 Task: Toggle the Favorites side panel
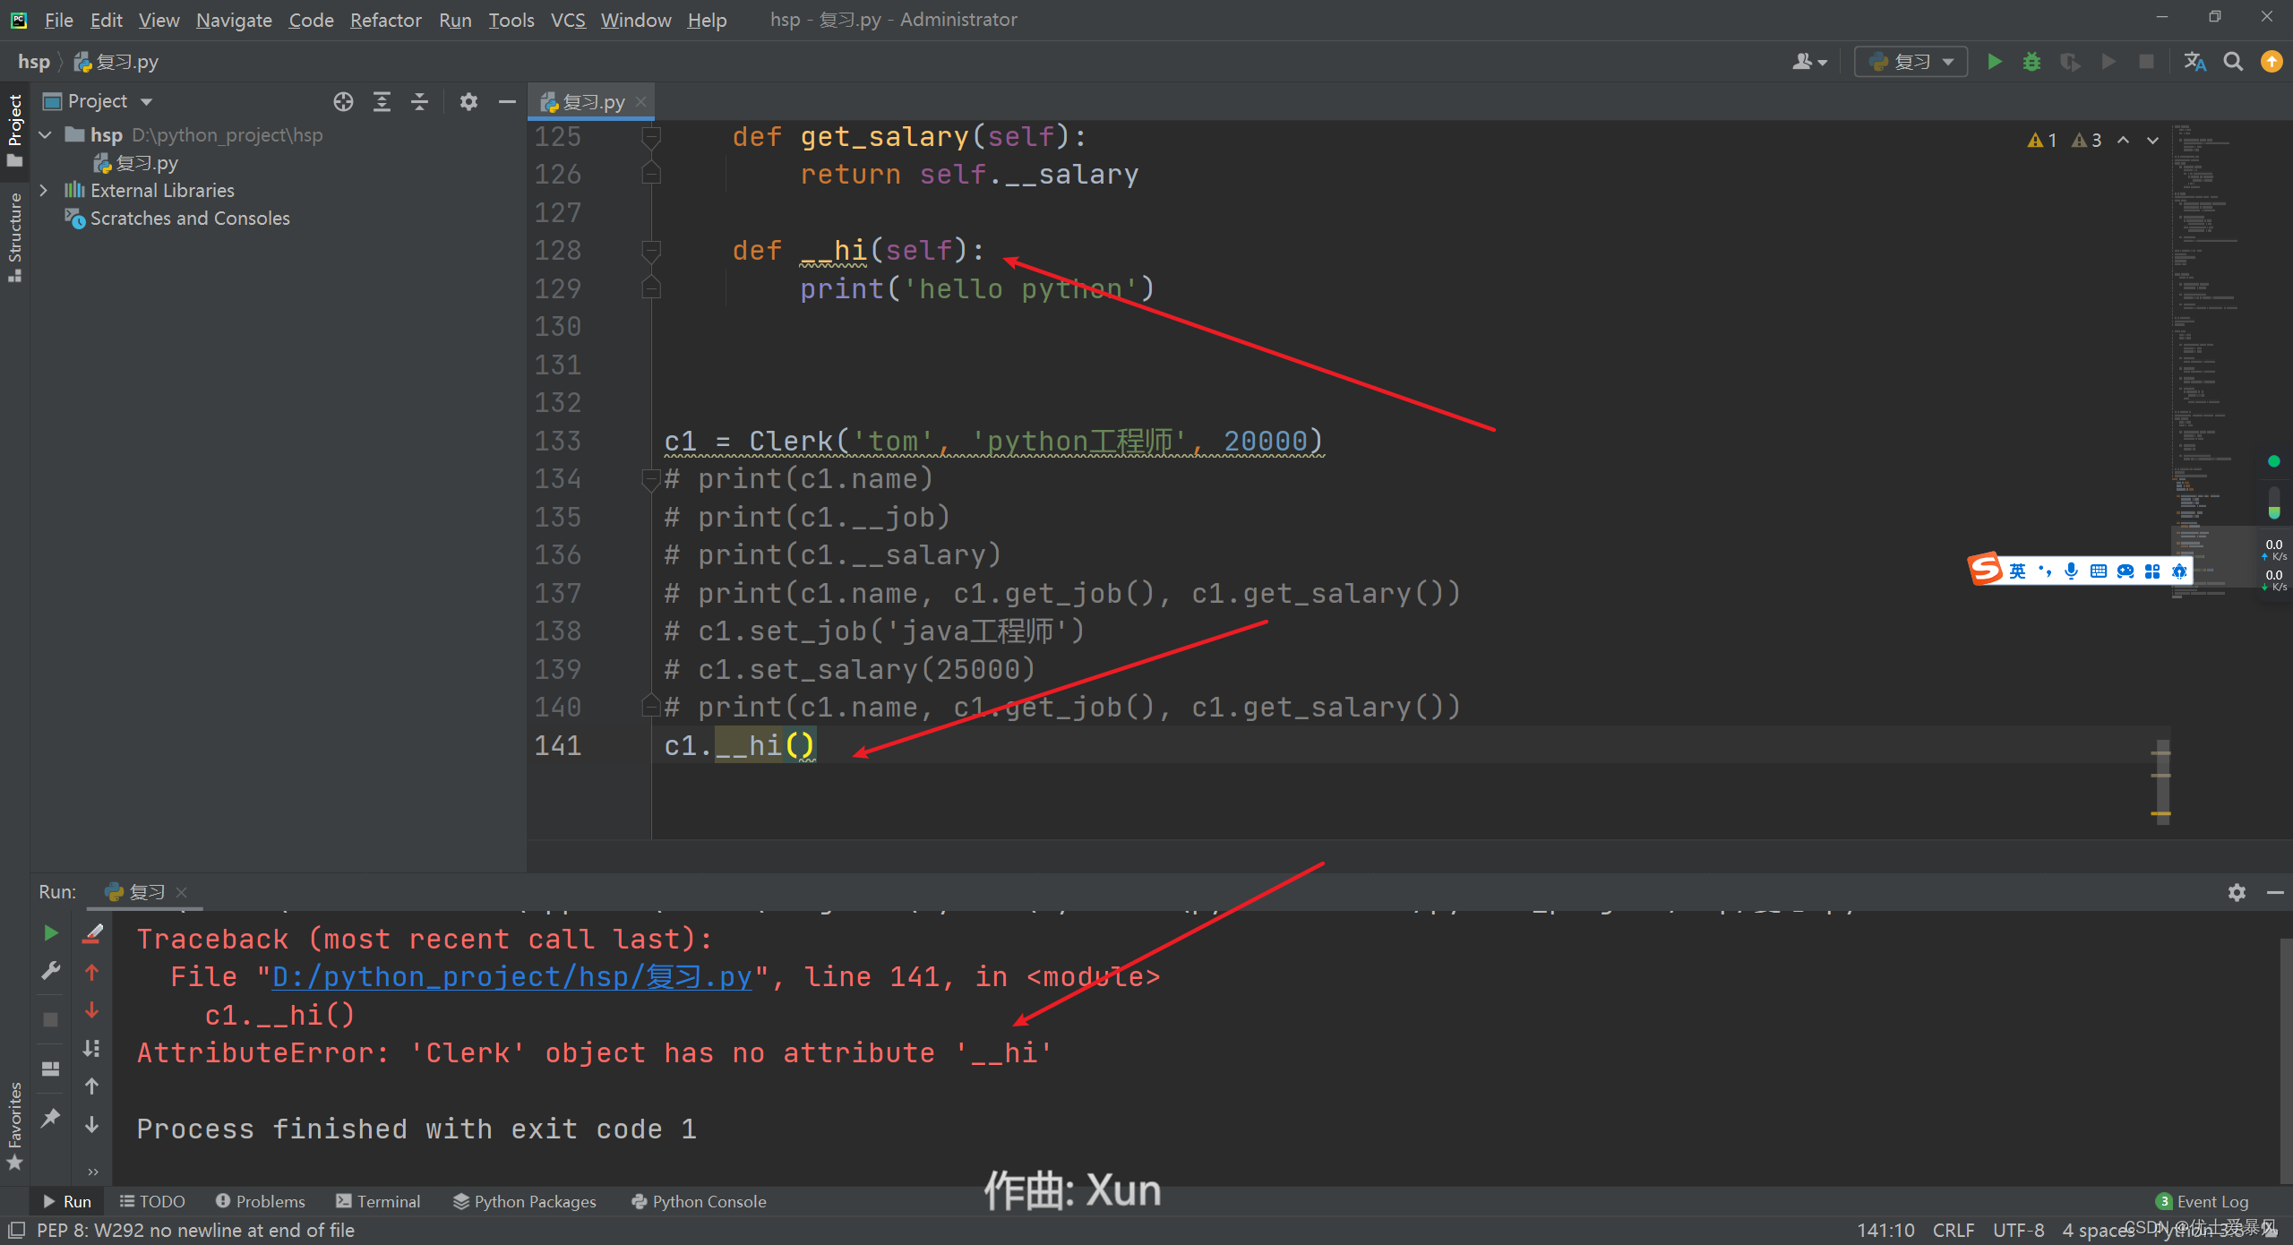click(14, 1126)
